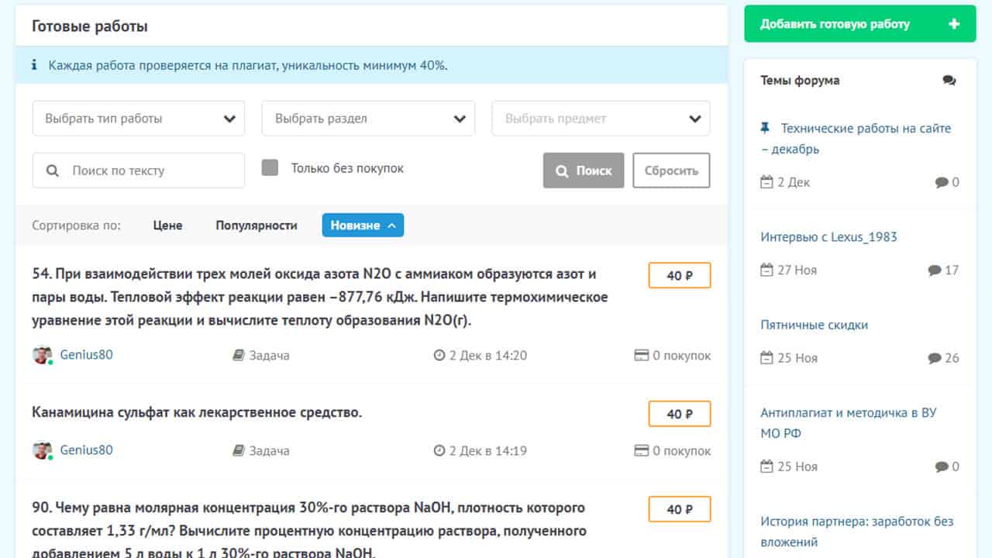The image size is (992, 558).
Task: Sort listings by Цене
Action: [x=167, y=226]
